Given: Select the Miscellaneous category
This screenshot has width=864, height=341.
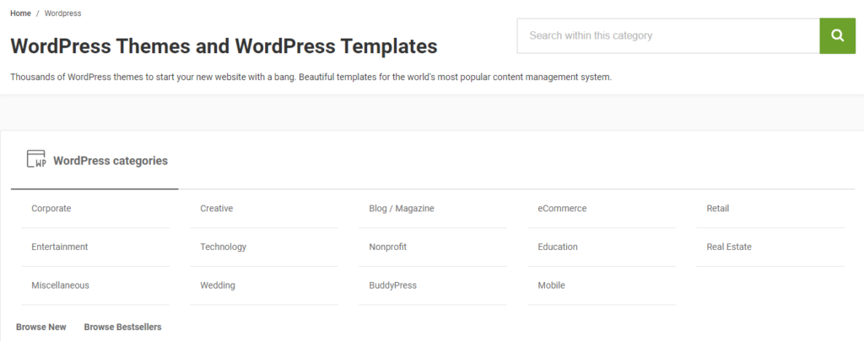Looking at the screenshot, I should point(60,285).
